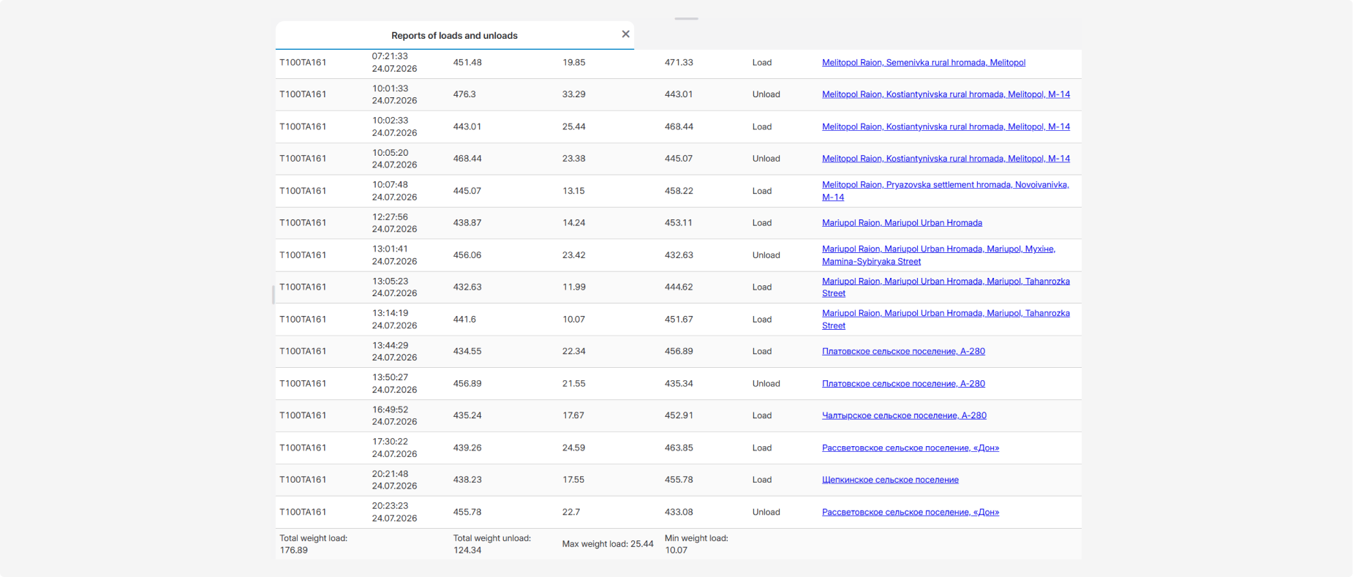Open the Mamina-Sybiryaka Street location link
This screenshot has width=1353, height=577.
(x=938, y=255)
